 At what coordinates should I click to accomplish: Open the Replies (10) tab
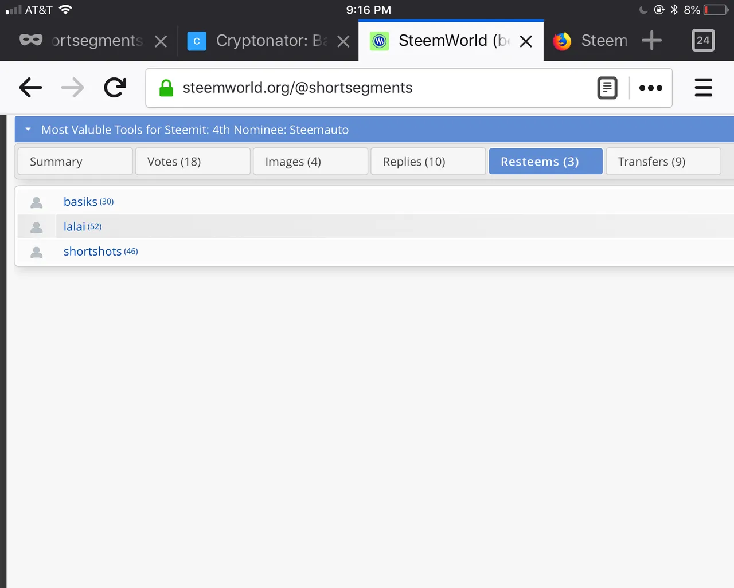[428, 162]
